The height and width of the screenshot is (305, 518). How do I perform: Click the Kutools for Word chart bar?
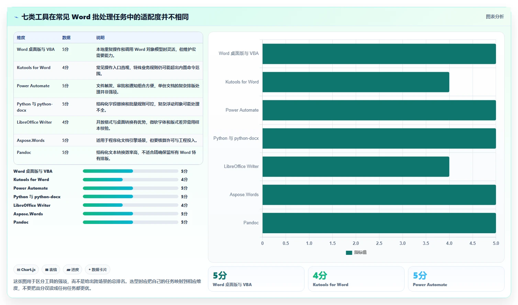point(356,82)
